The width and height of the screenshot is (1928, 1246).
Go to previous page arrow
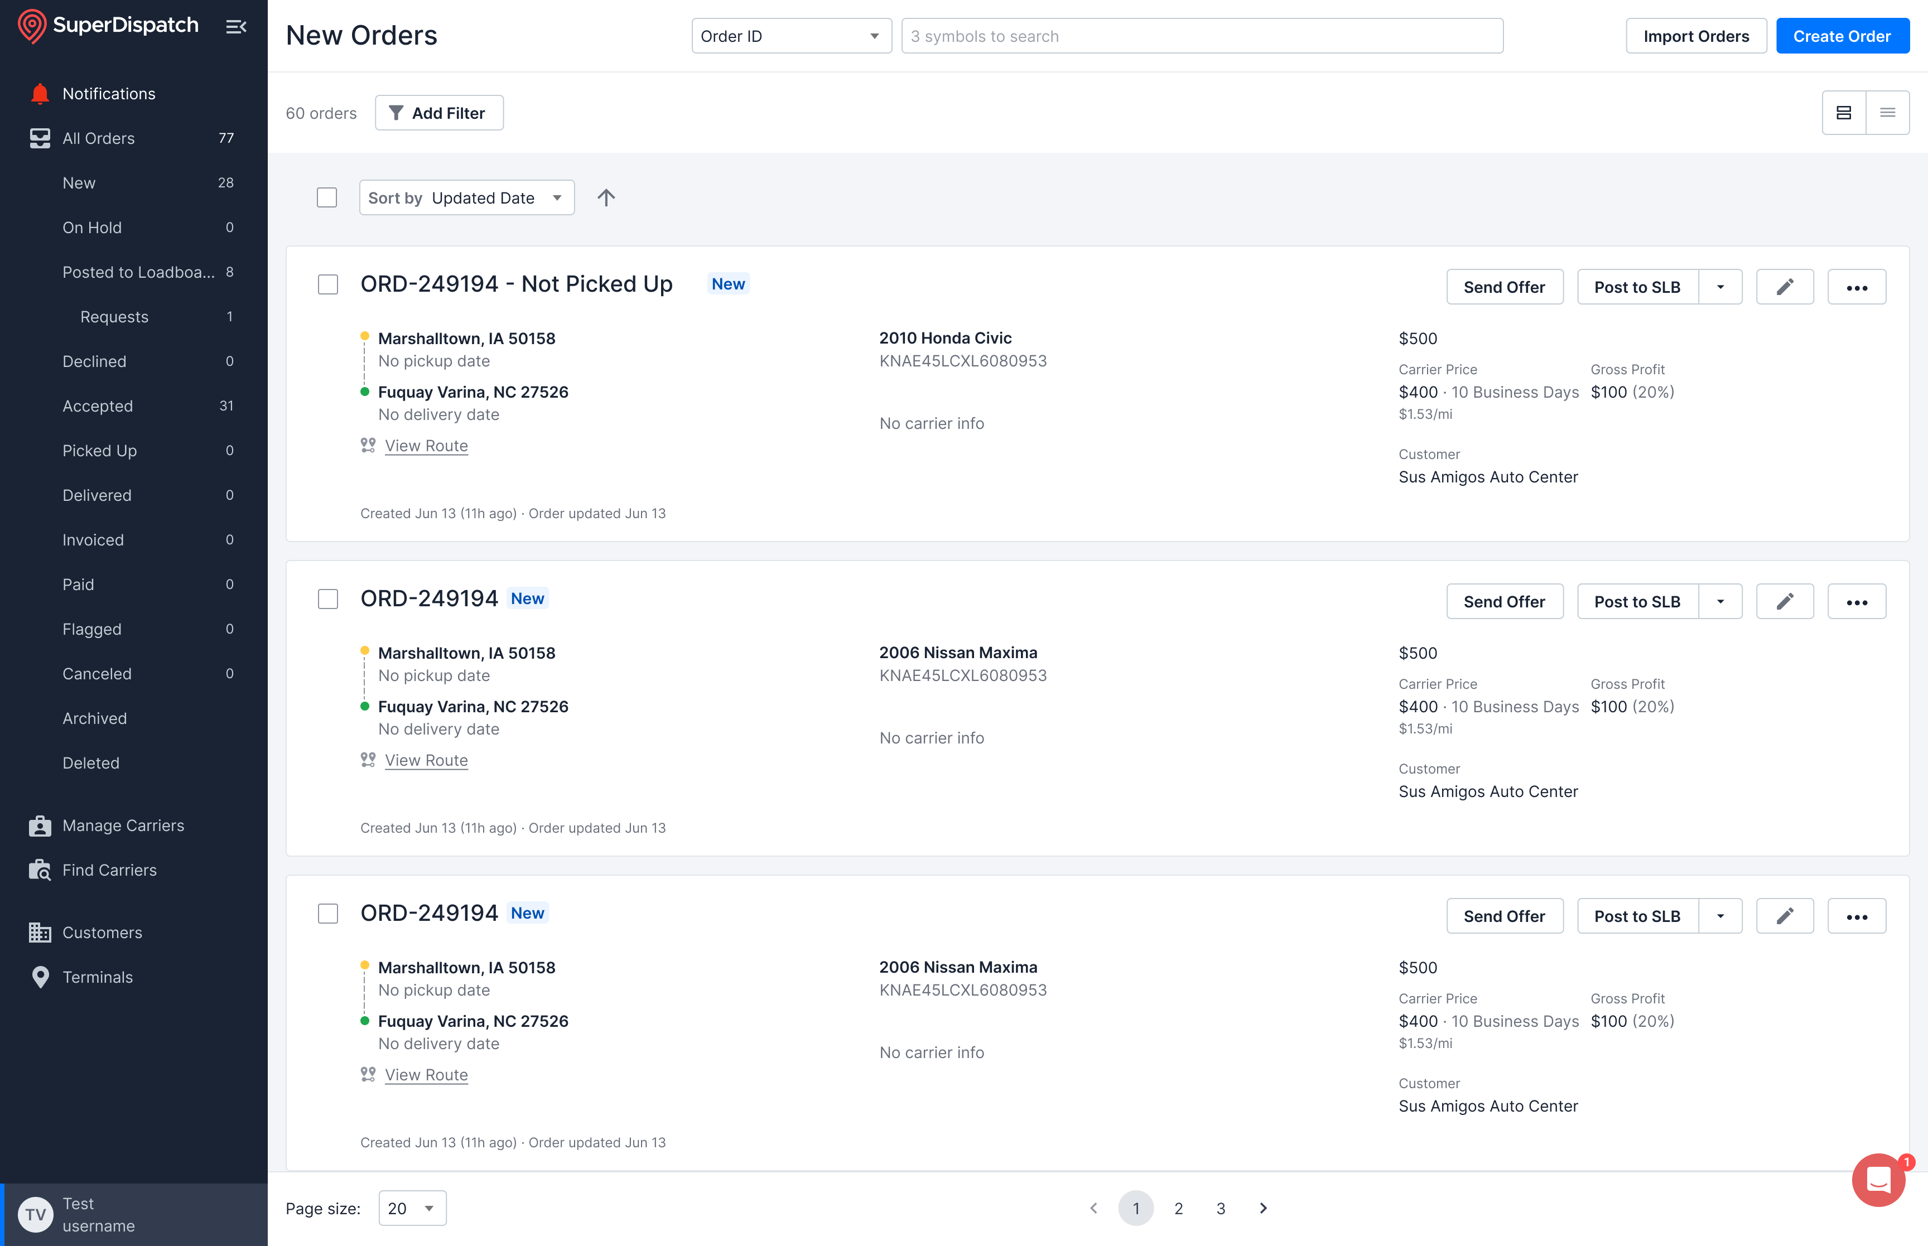[1094, 1208]
